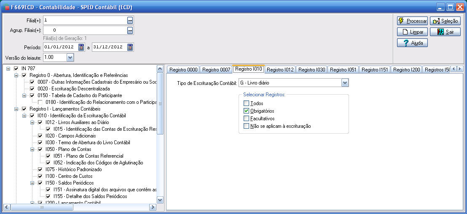Uncheck 0020 Escrituração Descentralizada checkbox
The width and height of the screenshot is (467, 214).
[x=32, y=89]
